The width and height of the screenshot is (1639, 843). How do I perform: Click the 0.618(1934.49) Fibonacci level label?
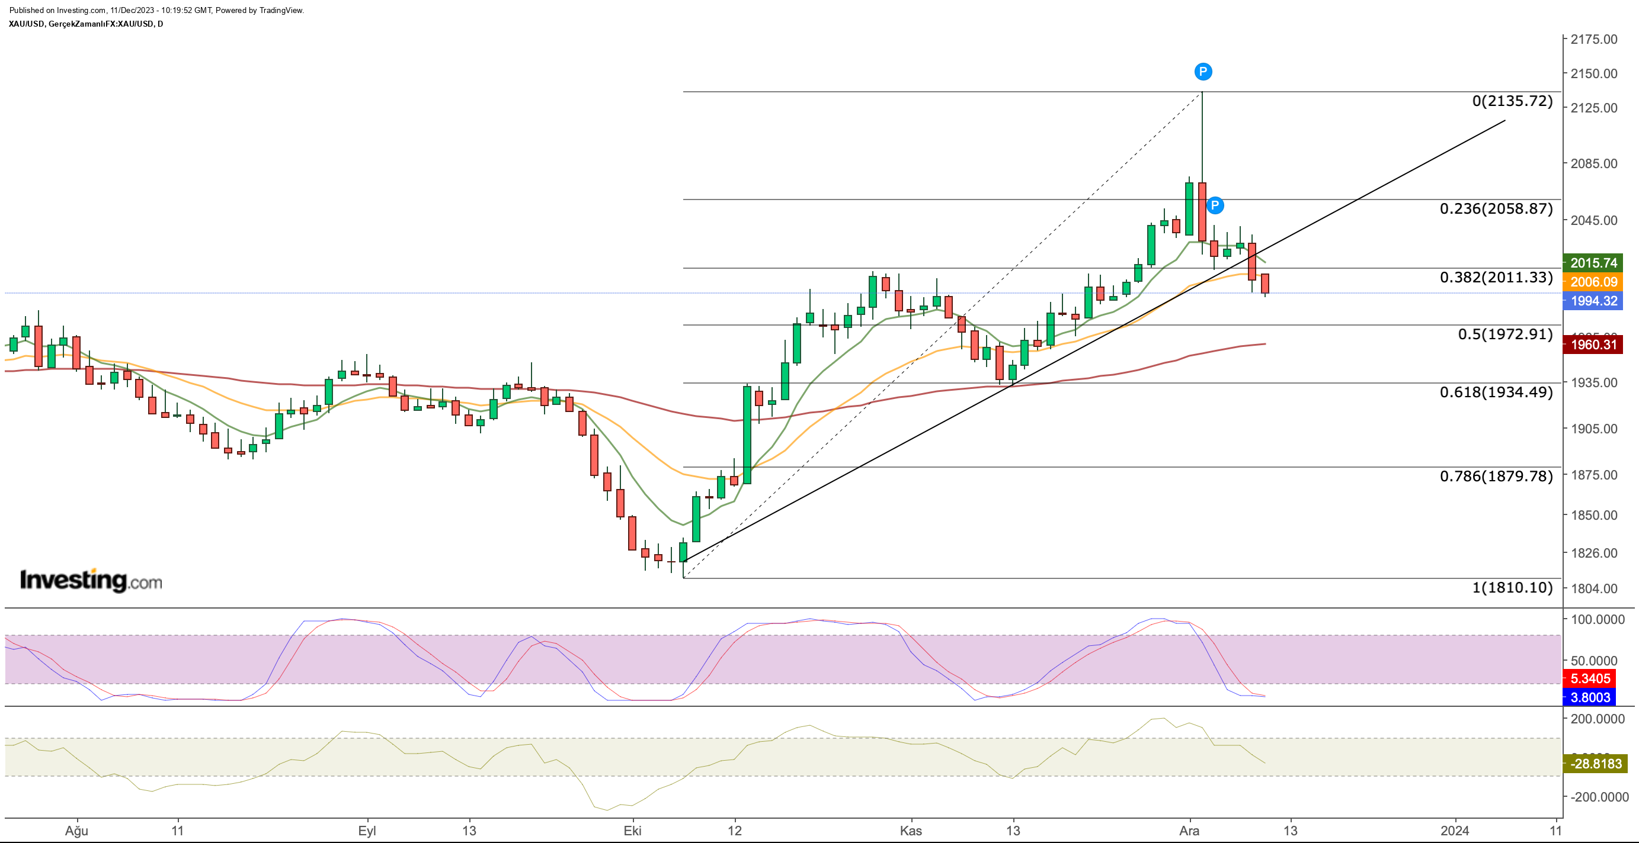click(1496, 392)
